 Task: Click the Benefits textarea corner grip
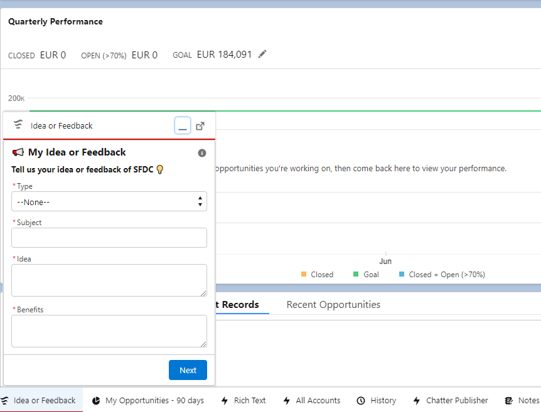coord(203,344)
